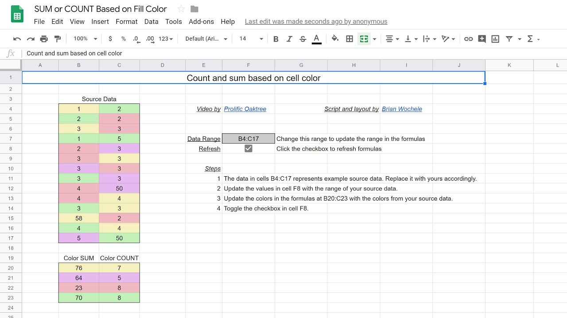Toggle italic formatting

(289, 39)
